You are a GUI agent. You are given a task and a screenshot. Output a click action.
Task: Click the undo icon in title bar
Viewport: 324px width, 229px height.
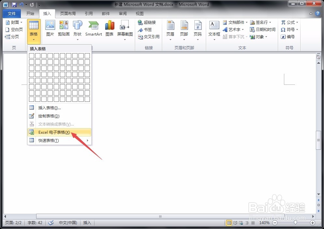coord(21,5)
